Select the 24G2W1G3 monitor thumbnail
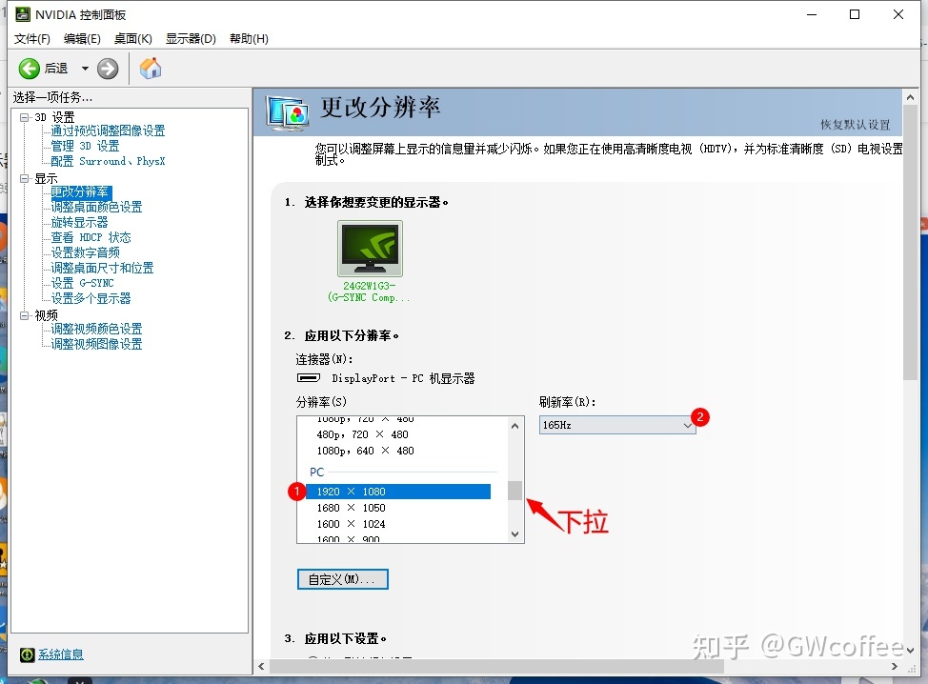Image resolution: width=928 pixels, height=684 pixels. point(370,249)
